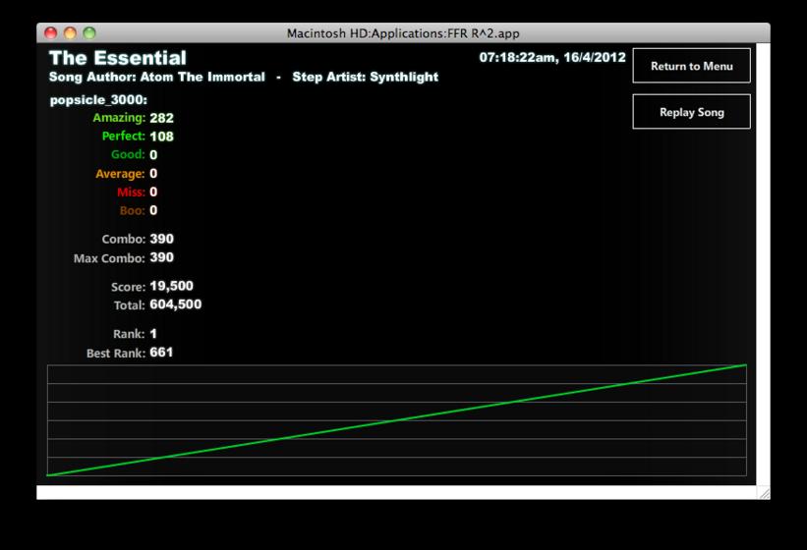807x550 pixels.
Task: Click the Amazing count of 282
Action: (x=161, y=118)
